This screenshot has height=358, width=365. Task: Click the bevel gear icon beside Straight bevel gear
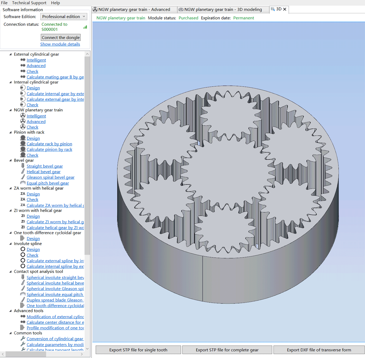click(x=23, y=166)
